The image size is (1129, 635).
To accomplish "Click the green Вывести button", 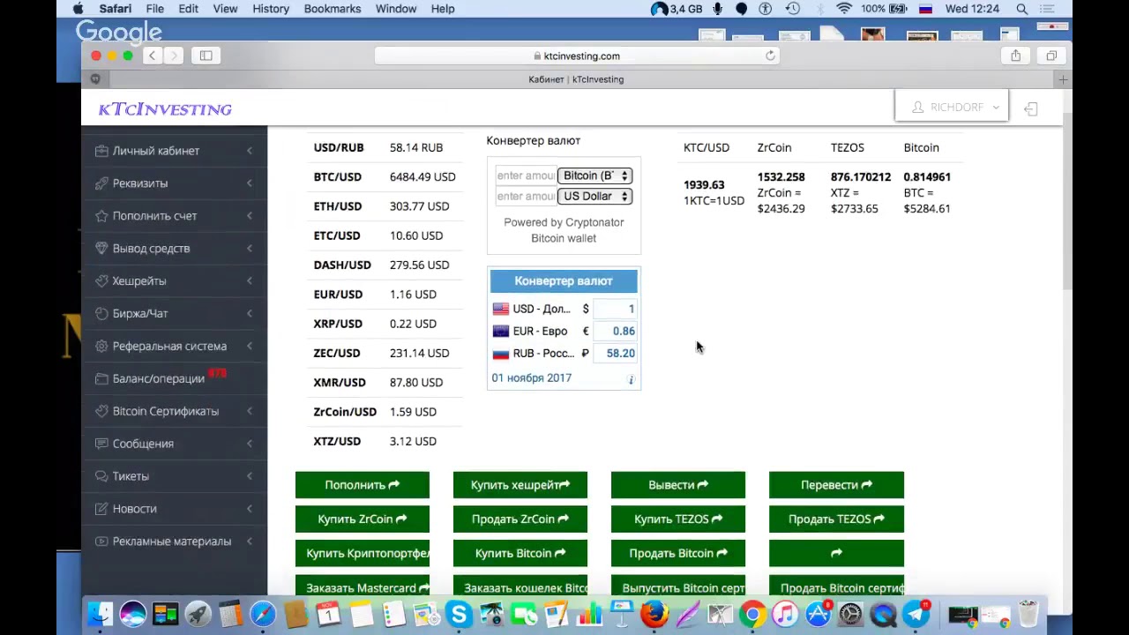I will click(678, 485).
